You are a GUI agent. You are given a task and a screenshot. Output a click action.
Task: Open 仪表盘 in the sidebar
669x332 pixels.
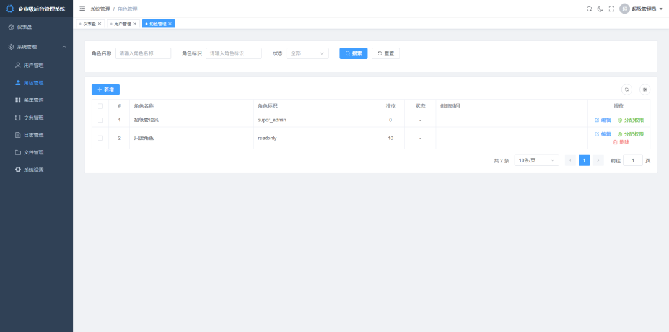pyautogui.click(x=37, y=27)
